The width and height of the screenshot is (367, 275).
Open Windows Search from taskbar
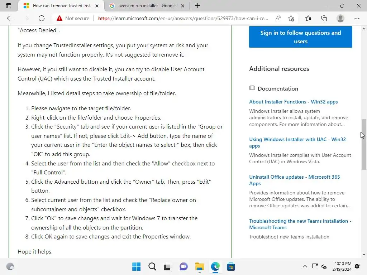(x=152, y=266)
